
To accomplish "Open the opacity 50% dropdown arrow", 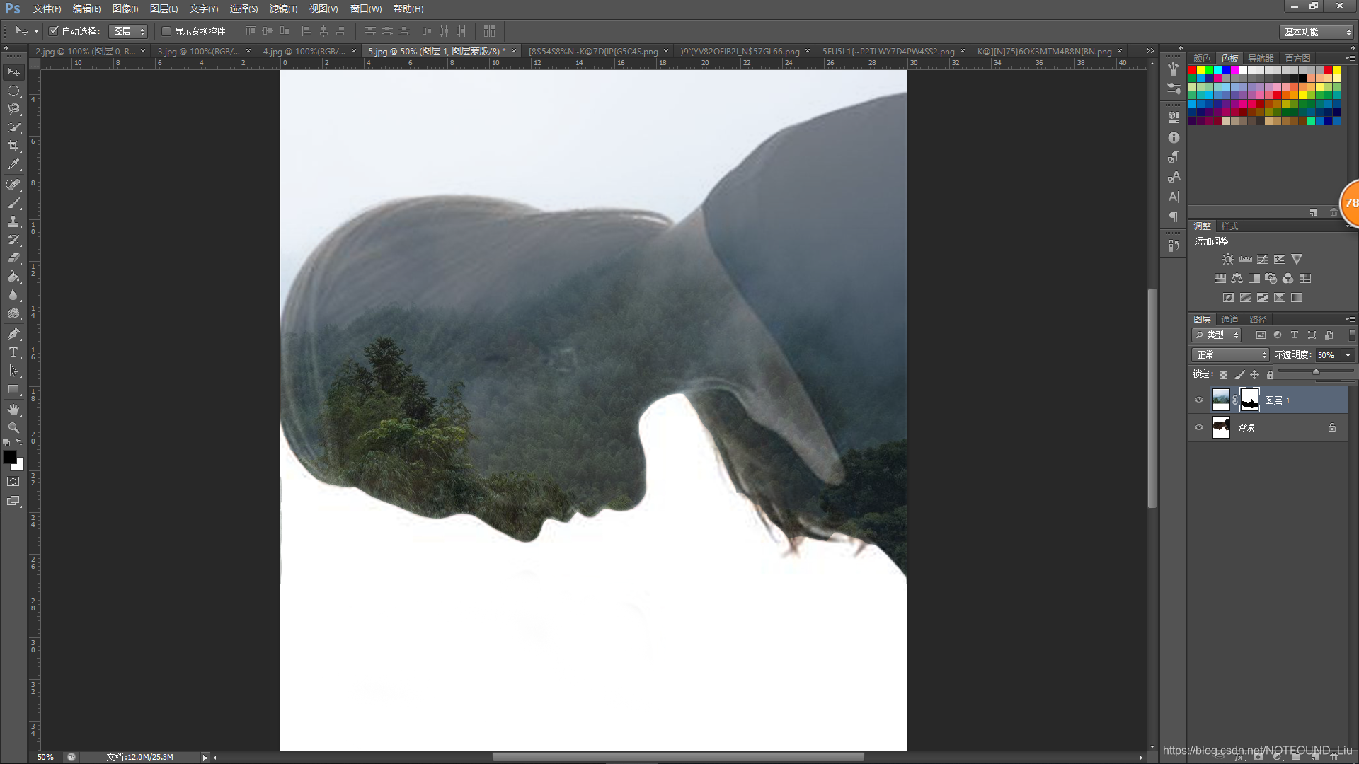I will pos(1348,355).
